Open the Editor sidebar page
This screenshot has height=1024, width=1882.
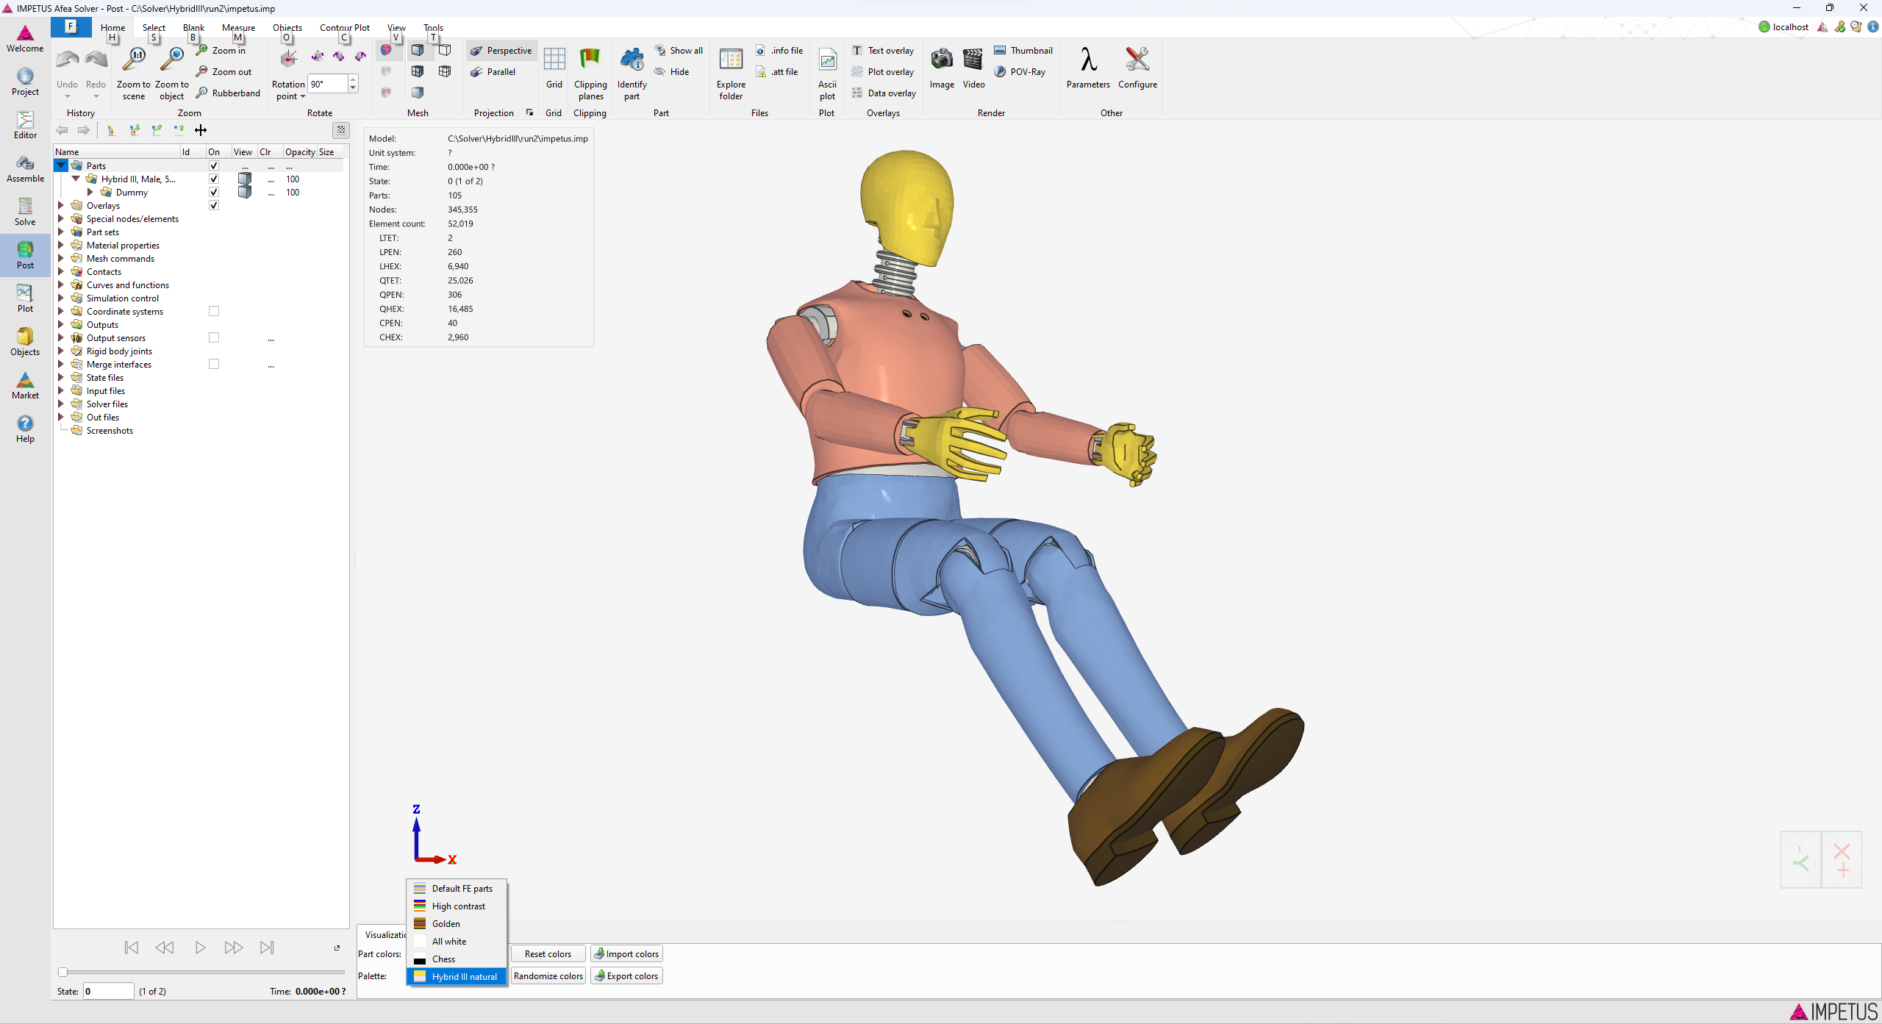25,125
